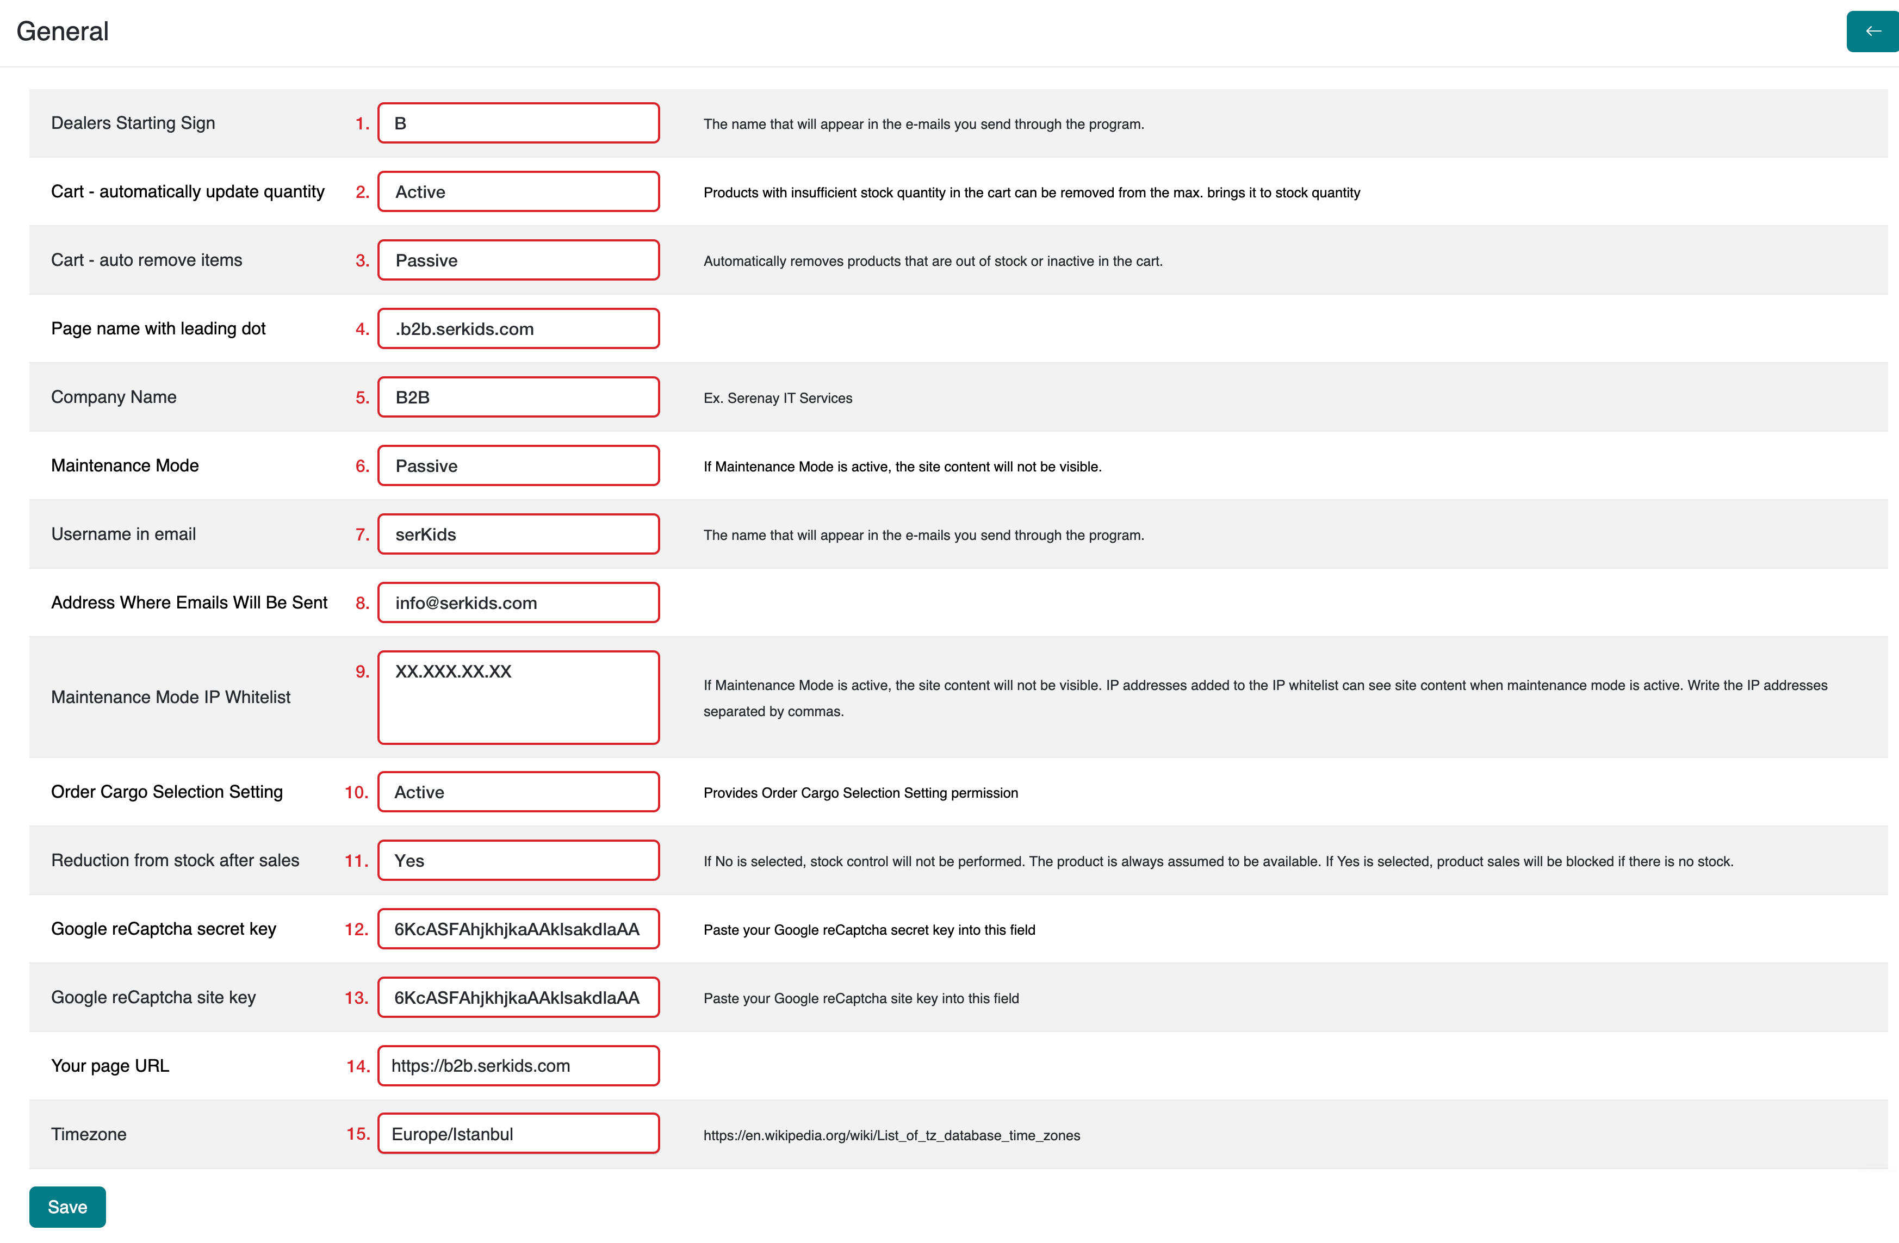Viewport: 1899px width, 1243px height.
Task: Click the back arrow button
Action: click(1872, 32)
